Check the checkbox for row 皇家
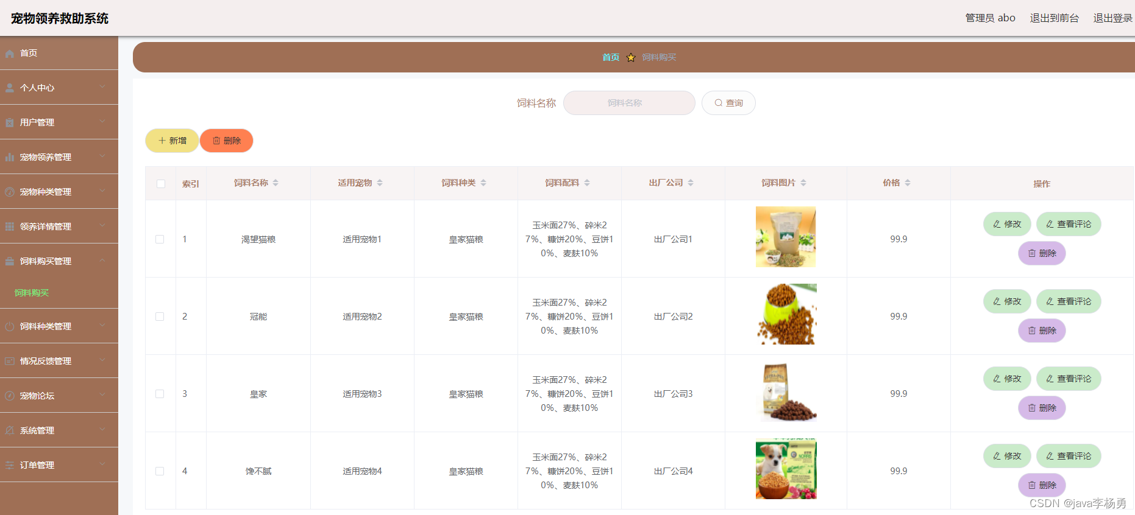1135x515 pixels. pos(160,394)
